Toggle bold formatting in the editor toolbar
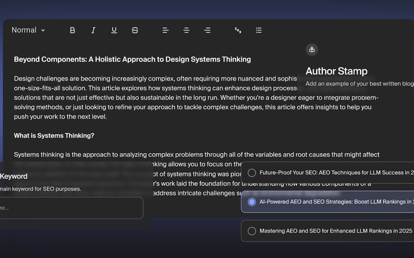 (72, 30)
